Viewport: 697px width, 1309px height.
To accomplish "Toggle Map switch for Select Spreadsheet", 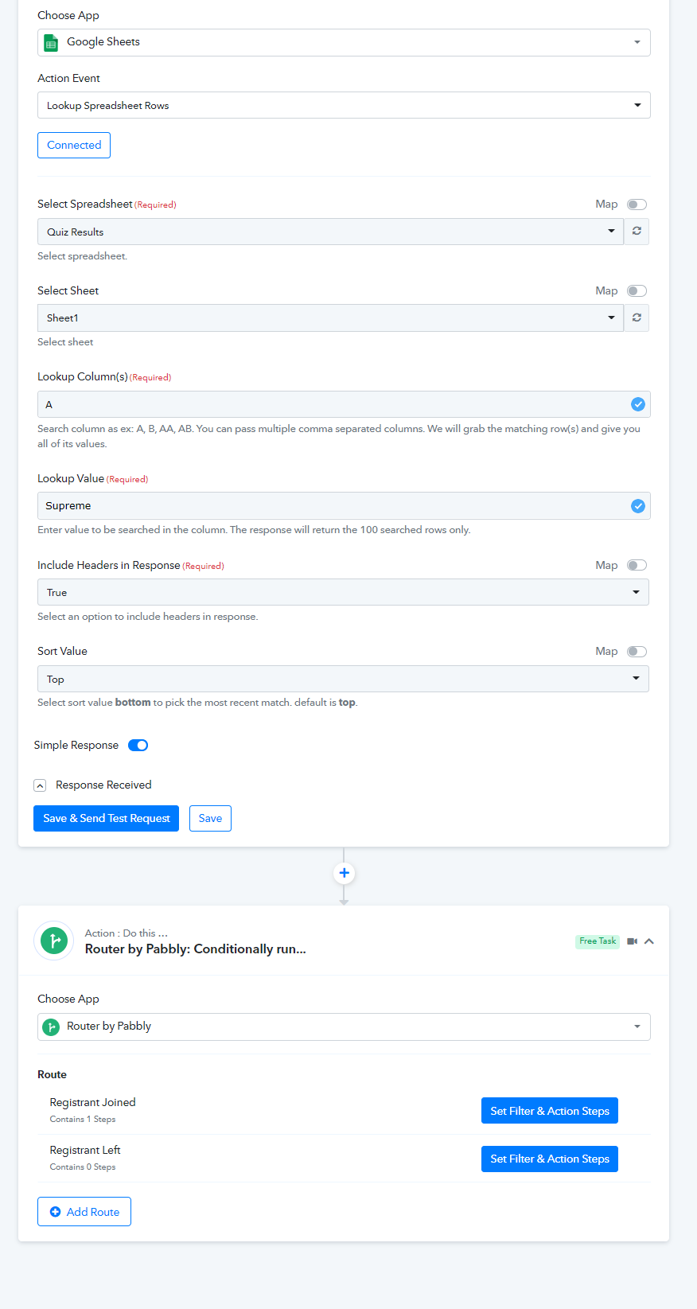I will pos(637,205).
